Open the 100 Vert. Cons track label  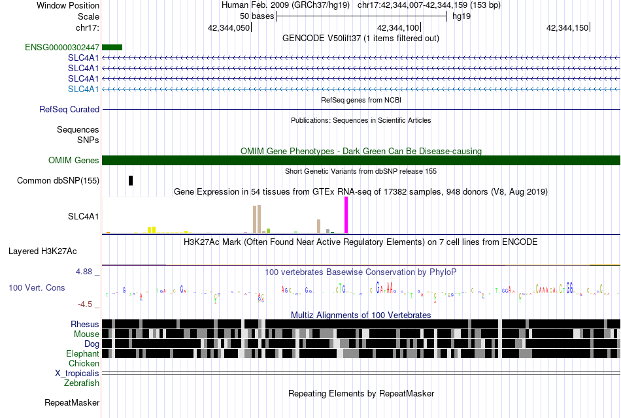click(x=37, y=288)
